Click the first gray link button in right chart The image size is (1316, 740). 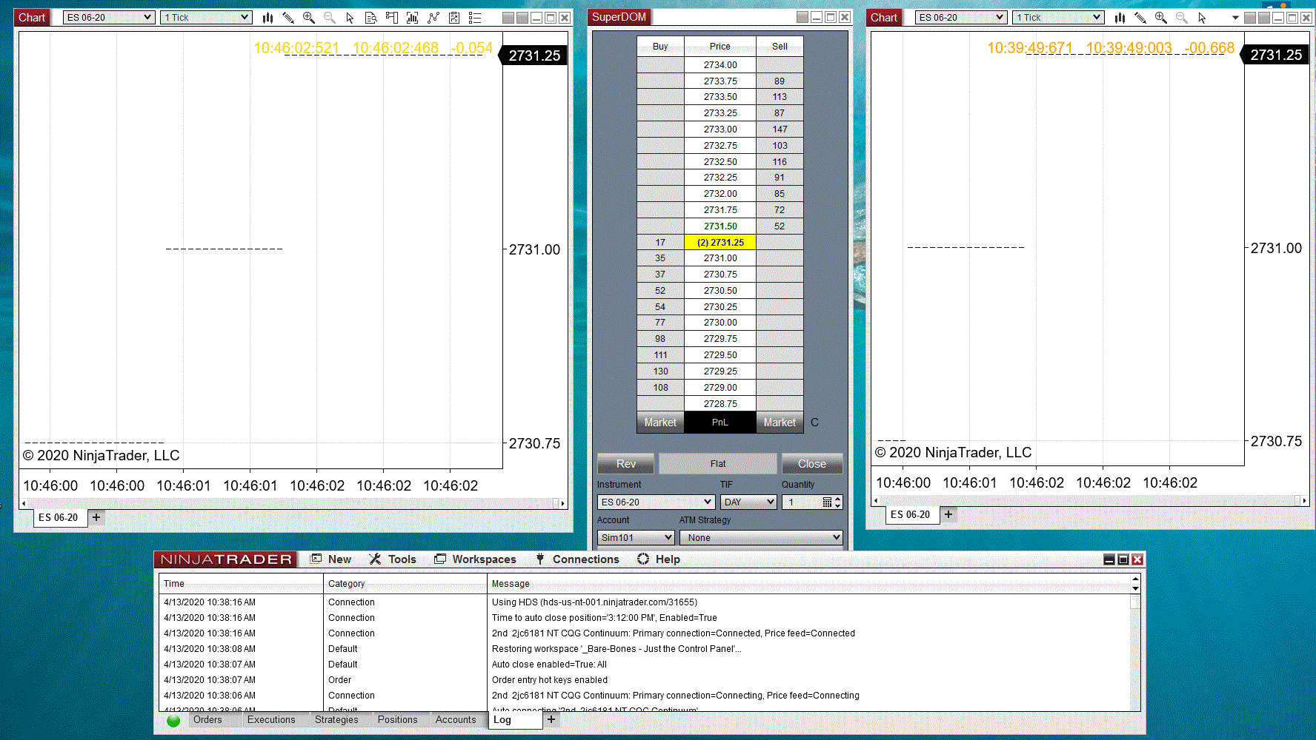[1250, 18]
